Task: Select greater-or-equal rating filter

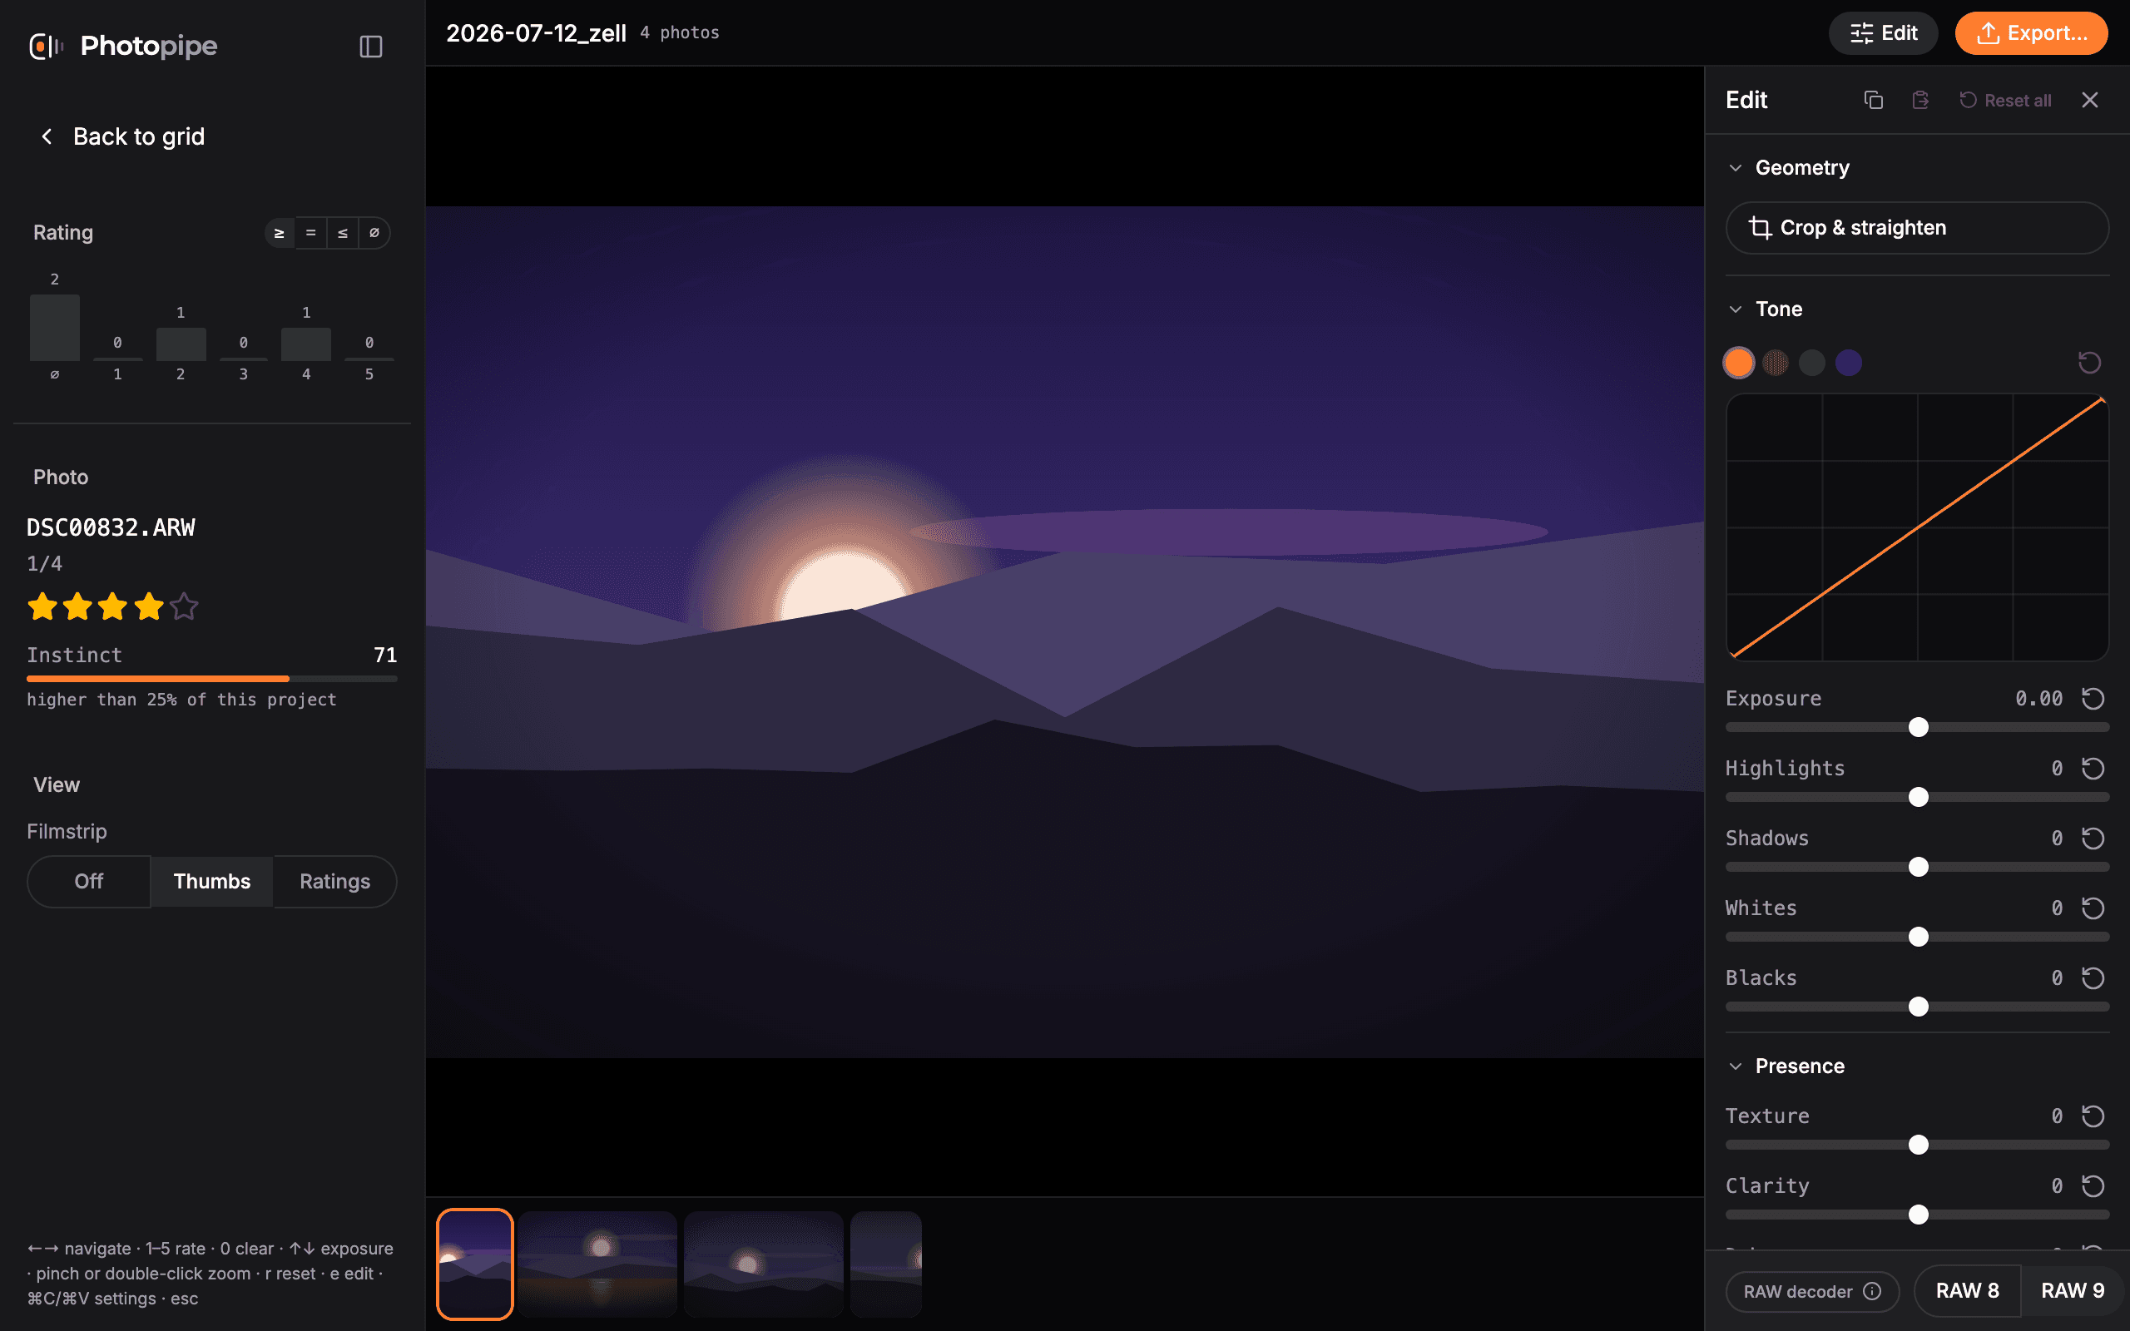Action: point(279,233)
